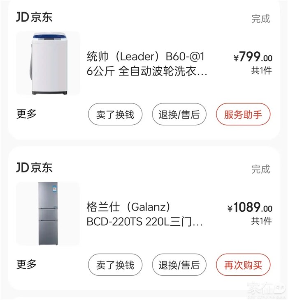Open the 格兰仕 Galanz BCD-220TS refrigerator title
The height and width of the screenshot is (300, 288).
point(145,214)
